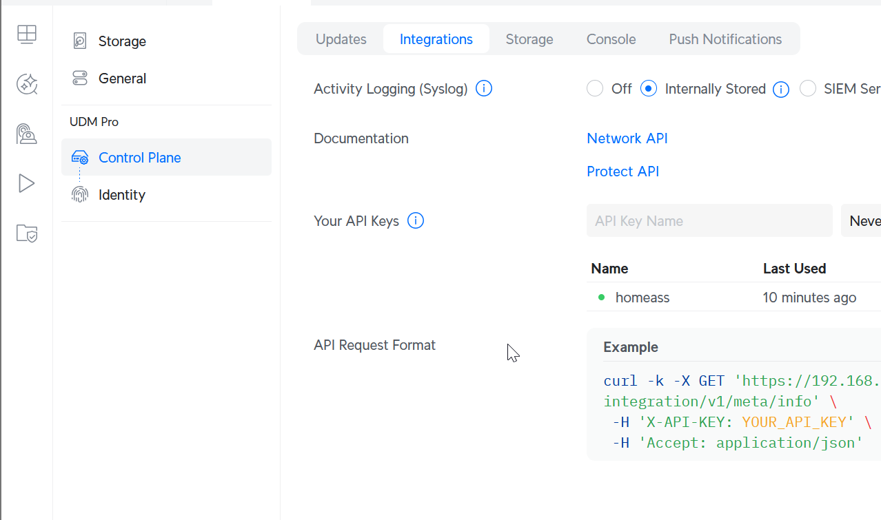The height and width of the screenshot is (520, 881).
Task: Choose the SIEM Server radio option
Action: pos(808,89)
